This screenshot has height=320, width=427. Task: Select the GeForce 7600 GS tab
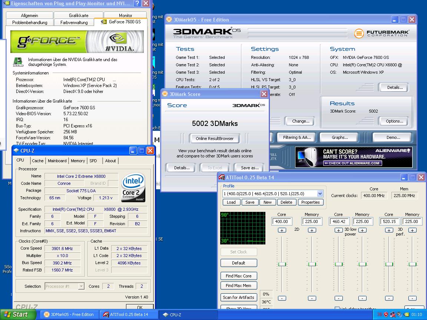click(120, 22)
